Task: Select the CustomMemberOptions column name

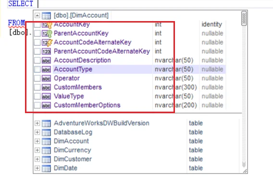Action: click(87, 105)
